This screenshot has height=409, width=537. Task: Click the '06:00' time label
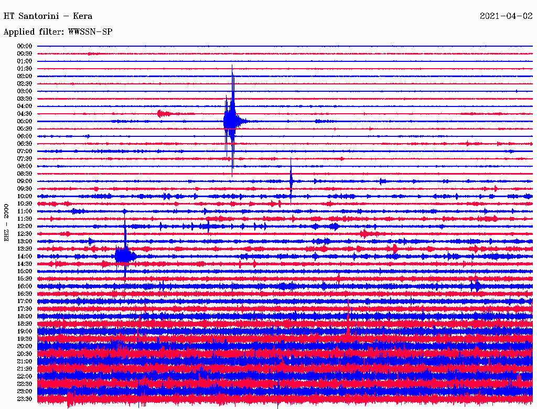click(24, 136)
